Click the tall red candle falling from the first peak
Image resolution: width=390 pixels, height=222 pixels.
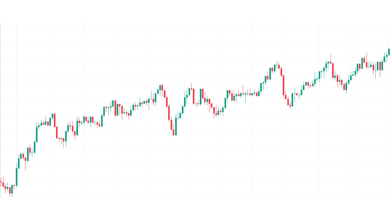tap(57, 132)
